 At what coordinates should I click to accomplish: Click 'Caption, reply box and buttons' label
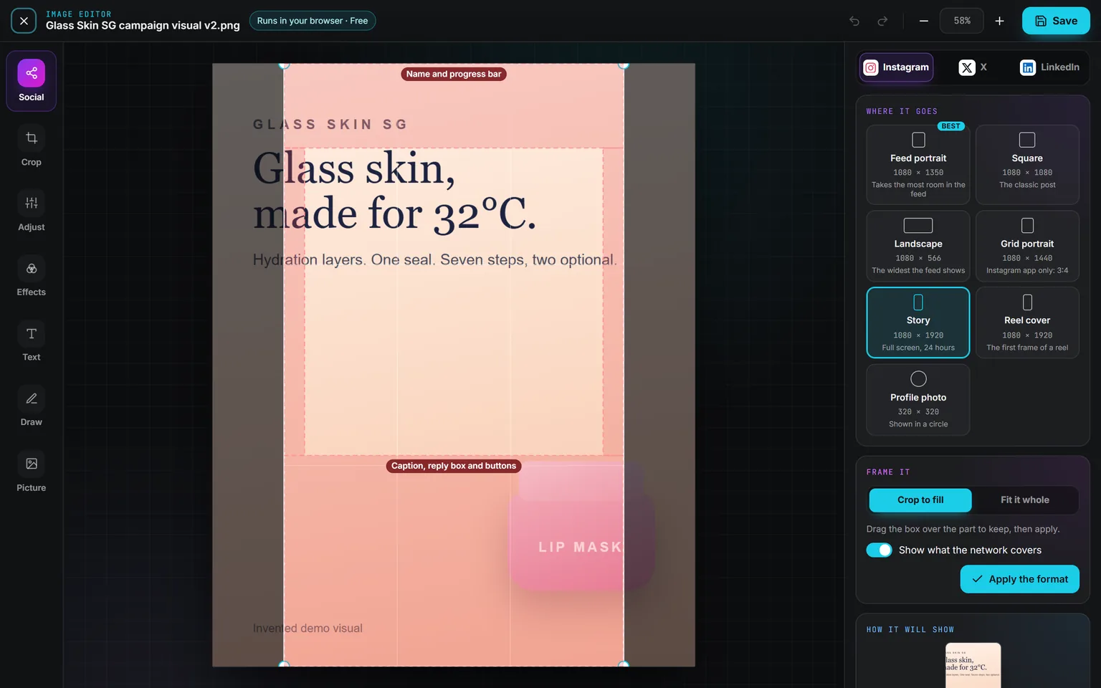pos(454,466)
